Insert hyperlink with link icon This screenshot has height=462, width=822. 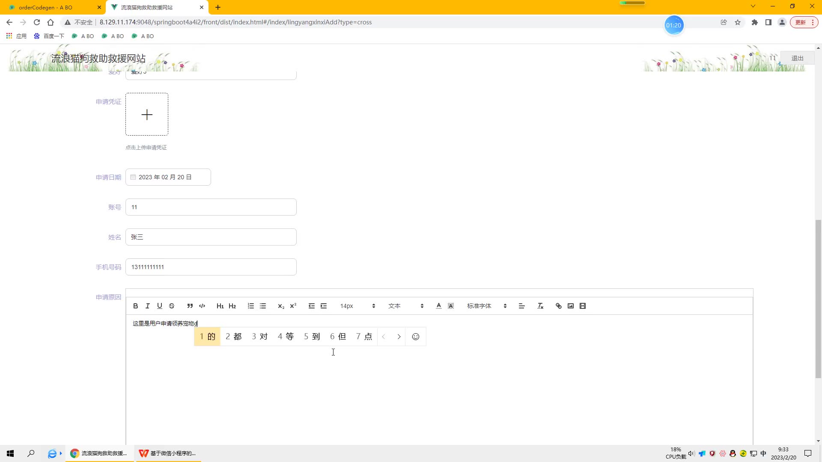tap(559, 306)
